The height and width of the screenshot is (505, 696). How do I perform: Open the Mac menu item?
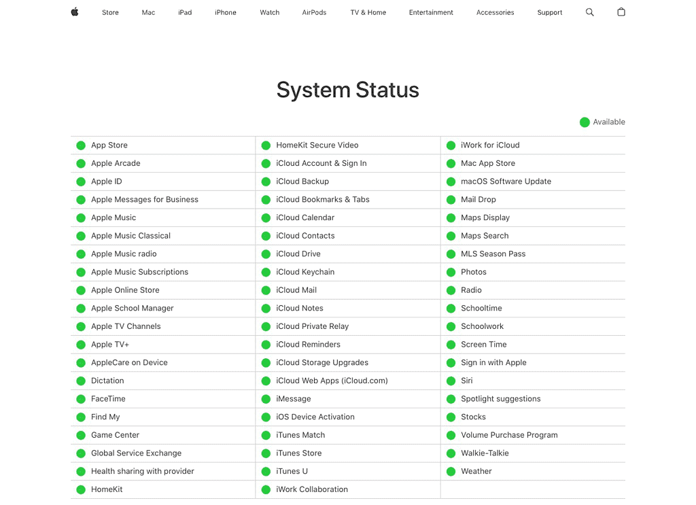pos(148,12)
